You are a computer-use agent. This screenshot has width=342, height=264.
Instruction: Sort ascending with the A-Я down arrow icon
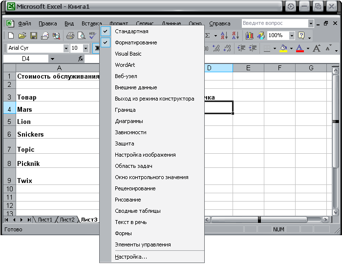coord(224,36)
